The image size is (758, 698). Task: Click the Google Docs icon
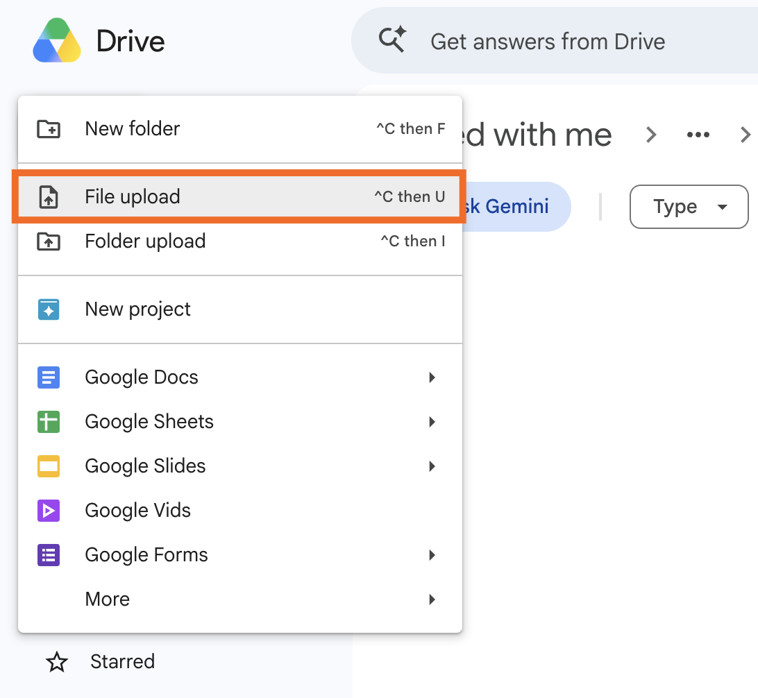click(x=49, y=377)
